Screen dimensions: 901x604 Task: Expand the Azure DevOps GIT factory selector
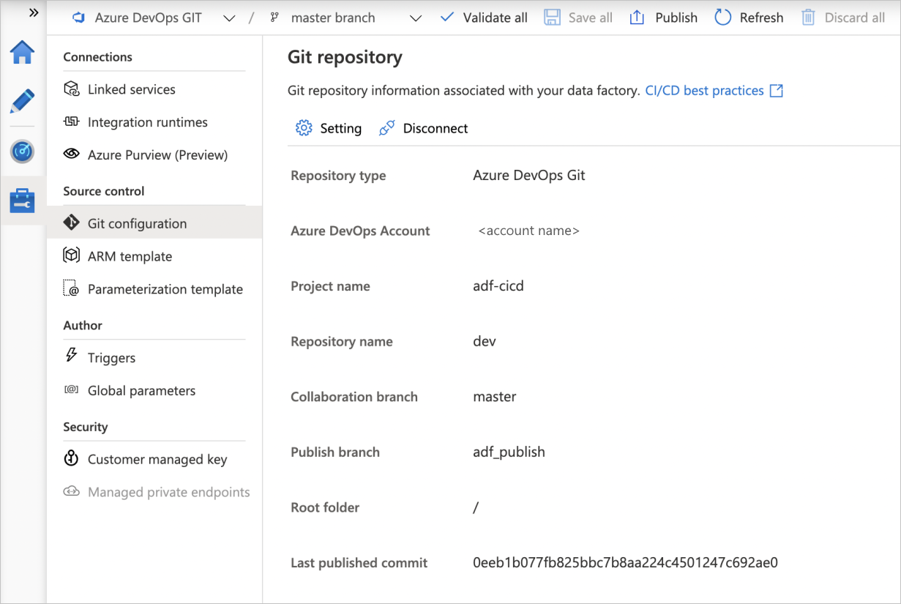(x=228, y=18)
